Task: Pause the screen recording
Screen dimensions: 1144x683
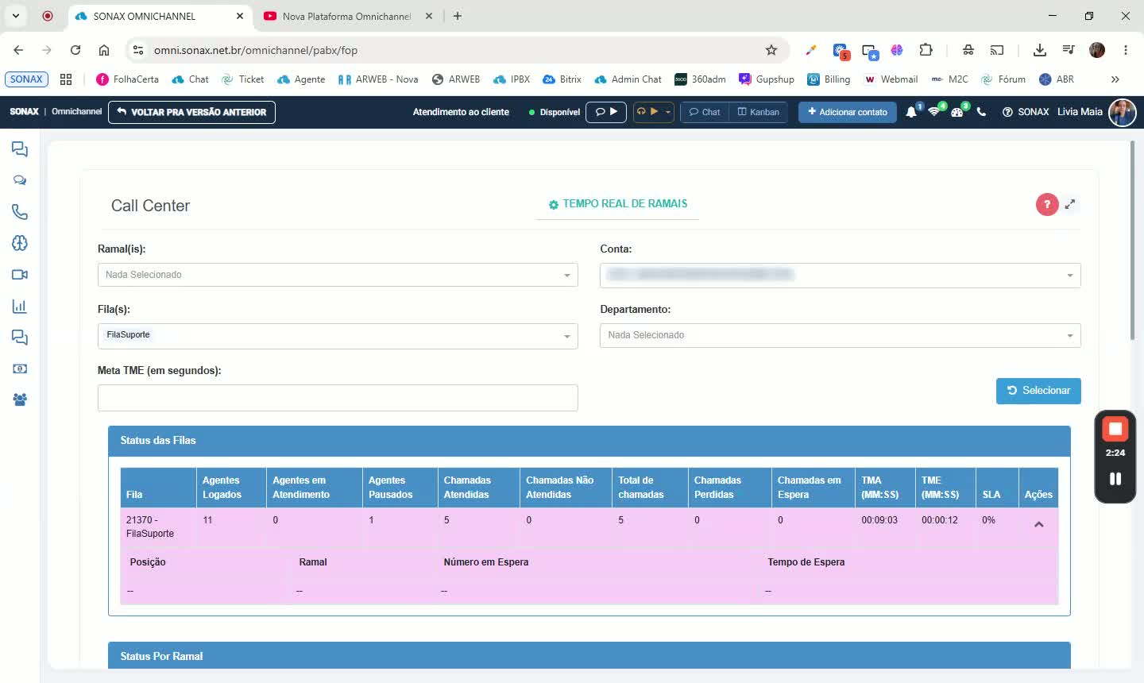Action: click(1115, 478)
